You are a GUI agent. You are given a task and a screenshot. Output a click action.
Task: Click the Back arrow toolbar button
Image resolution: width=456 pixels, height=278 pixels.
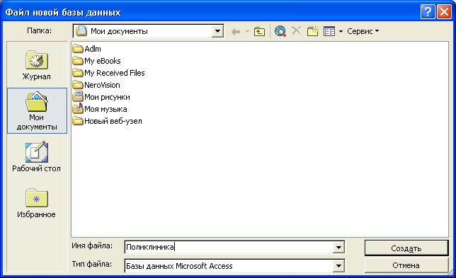click(x=236, y=31)
